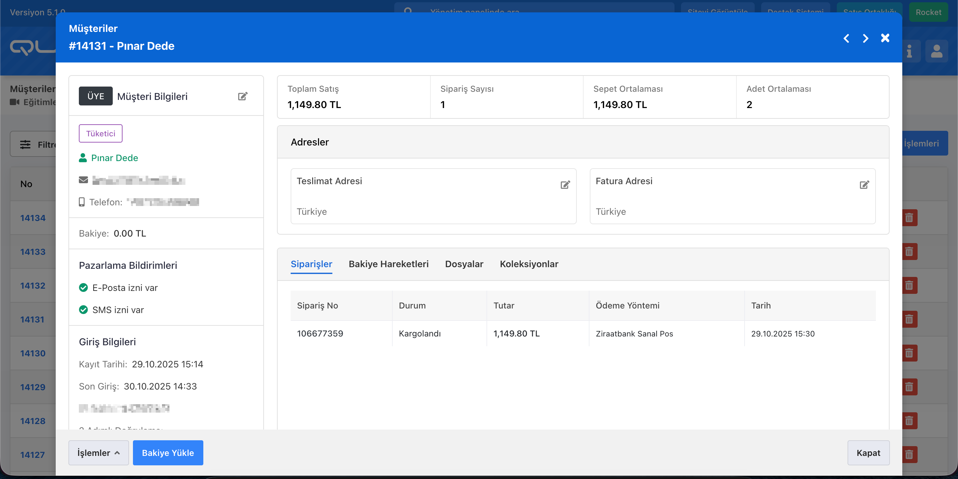
Task: Open the Dosyalar tab
Action: (x=464, y=264)
